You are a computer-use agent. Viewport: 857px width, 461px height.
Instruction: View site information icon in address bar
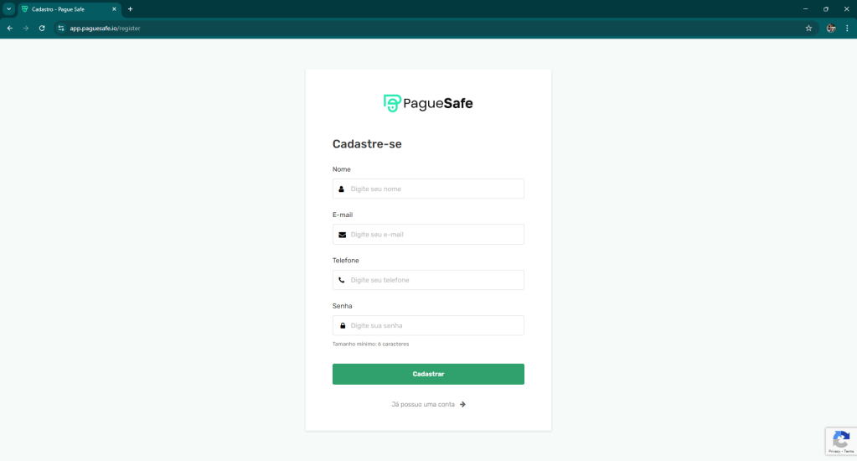point(60,28)
